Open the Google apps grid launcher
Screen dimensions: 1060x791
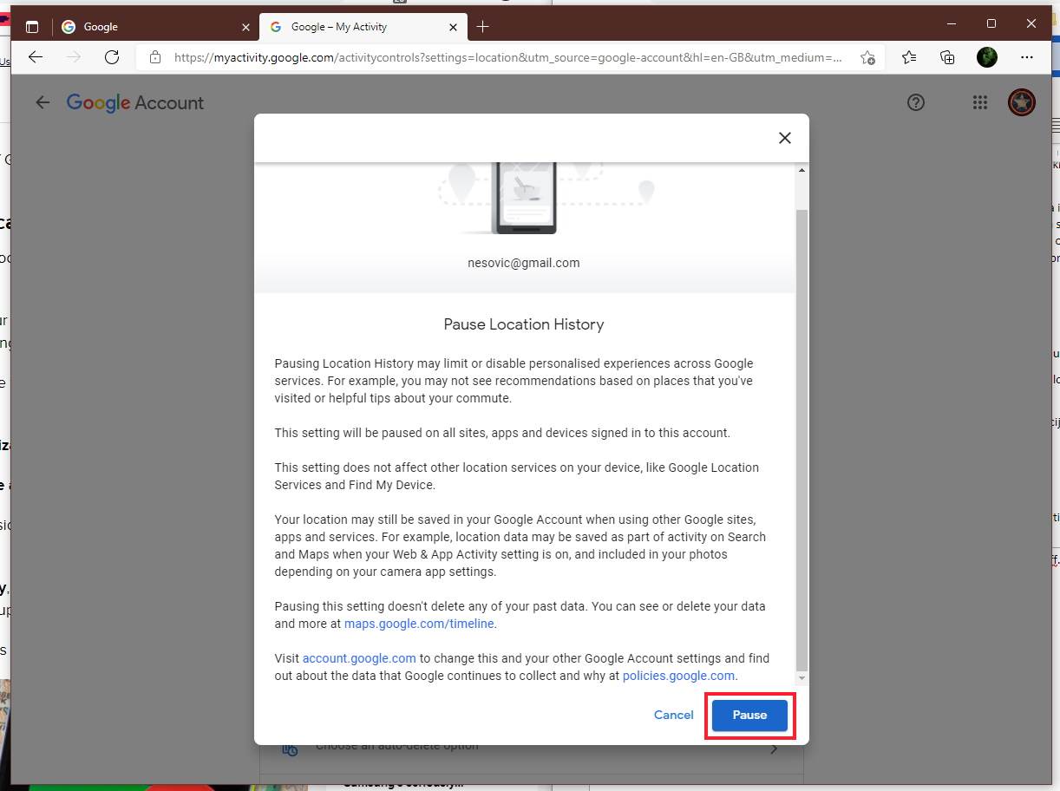tap(980, 102)
